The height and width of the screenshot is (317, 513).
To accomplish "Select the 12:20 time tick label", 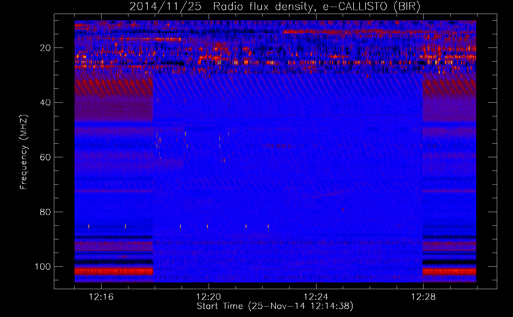I will 209,297.
